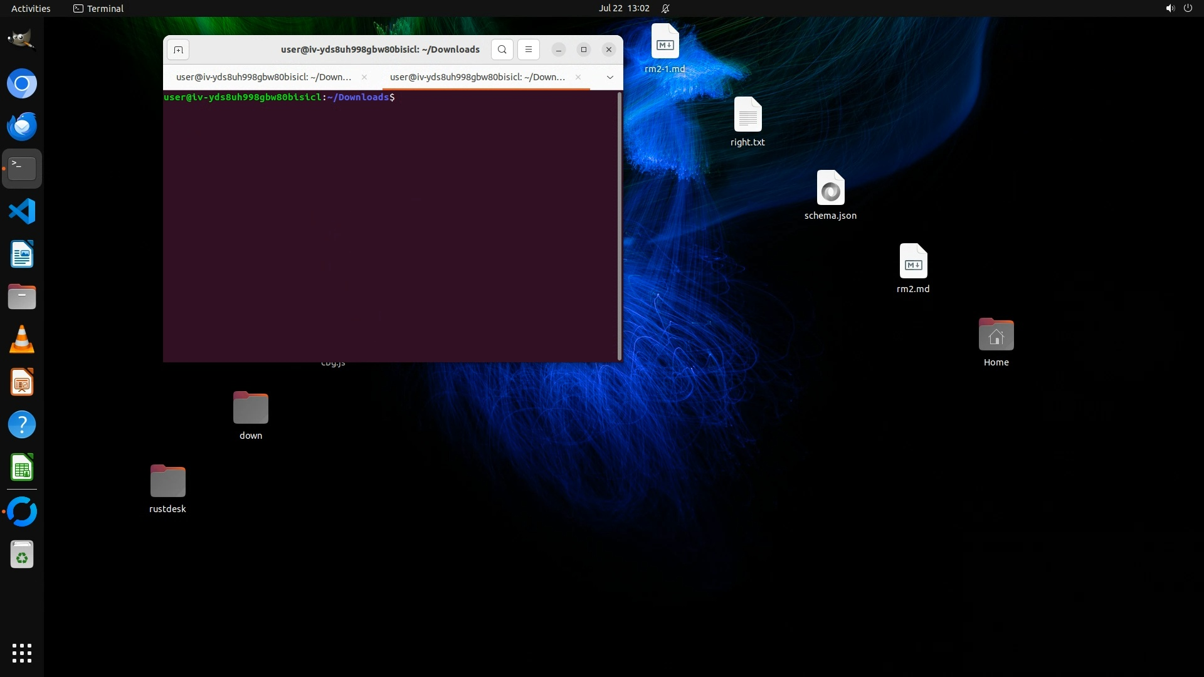The height and width of the screenshot is (677, 1204).
Task: Open Visual Studio Code from dock
Action: (21, 211)
